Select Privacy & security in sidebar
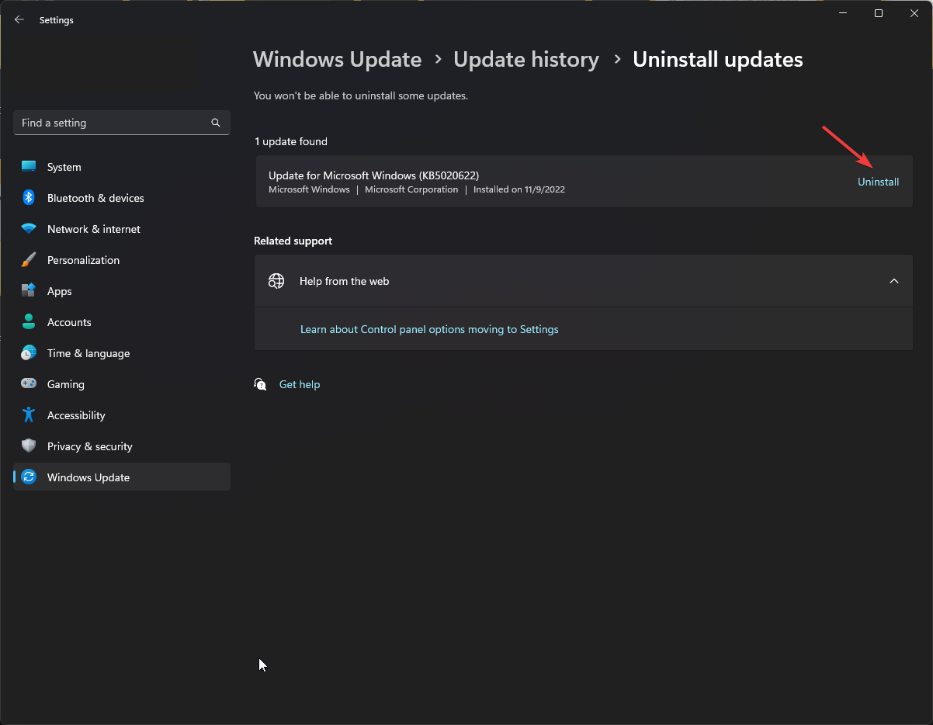The width and height of the screenshot is (933, 725). coord(122,446)
